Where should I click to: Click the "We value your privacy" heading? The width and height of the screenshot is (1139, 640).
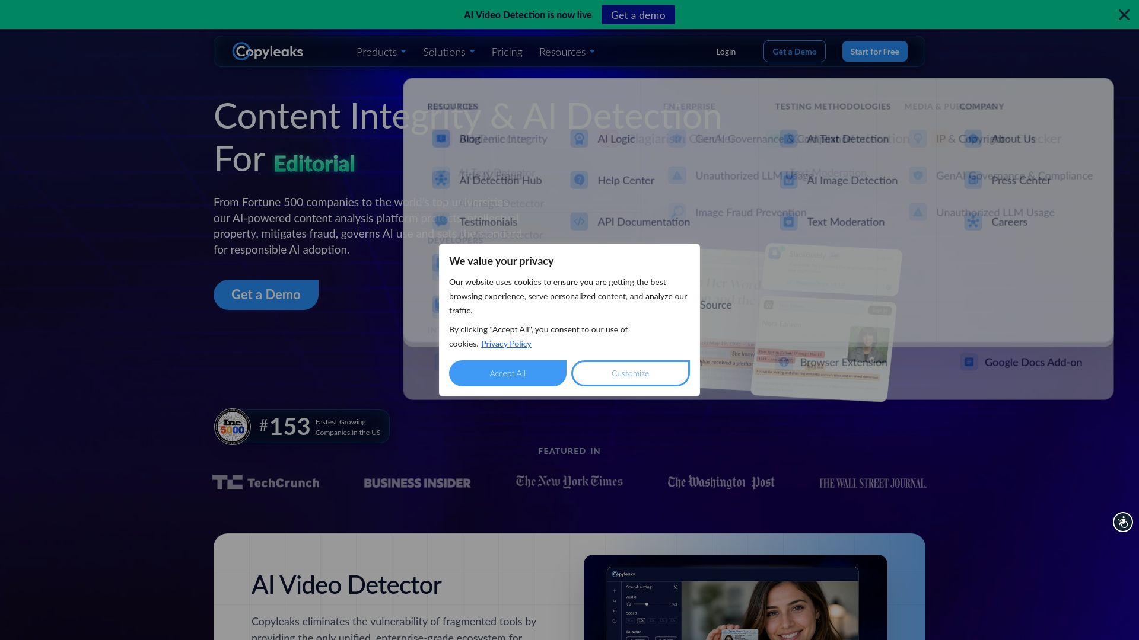point(501,261)
